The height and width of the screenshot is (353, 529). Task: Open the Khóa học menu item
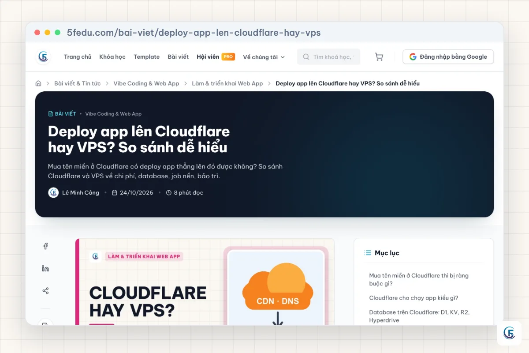coord(112,57)
